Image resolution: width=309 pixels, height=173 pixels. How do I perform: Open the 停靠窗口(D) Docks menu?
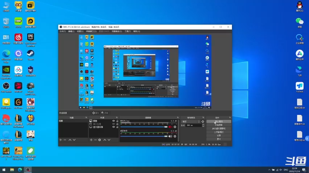pyautogui.click(x=91, y=32)
